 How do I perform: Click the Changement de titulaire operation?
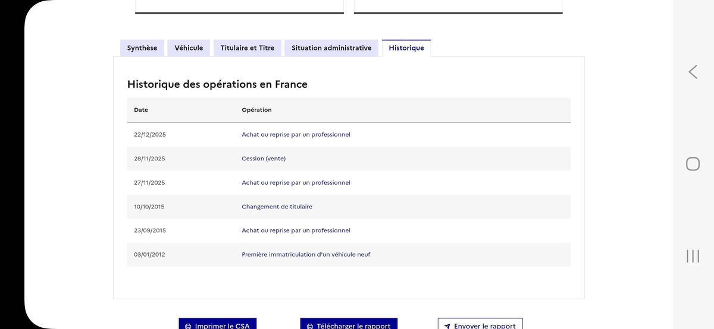(277, 207)
